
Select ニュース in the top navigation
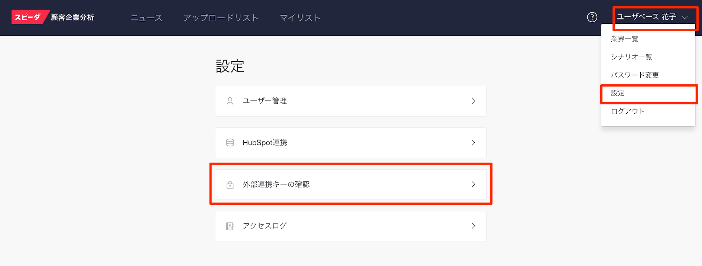pyautogui.click(x=146, y=17)
